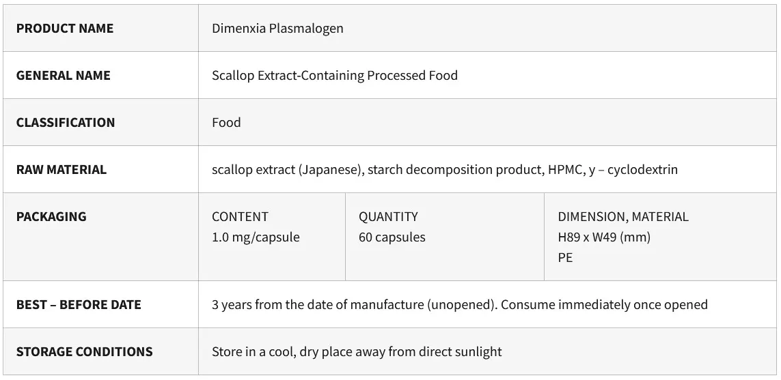
Task: Select the Dimenxia Plasmalogen text
Action: pos(277,28)
